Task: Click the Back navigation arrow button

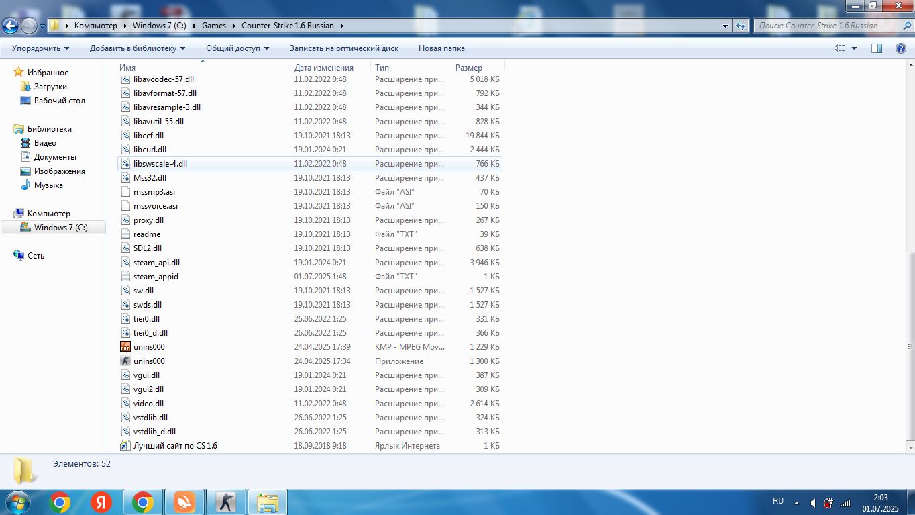Action: pos(10,26)
